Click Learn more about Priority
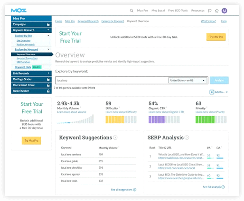Viewport: 244px width, 201px height. point(210,112)
